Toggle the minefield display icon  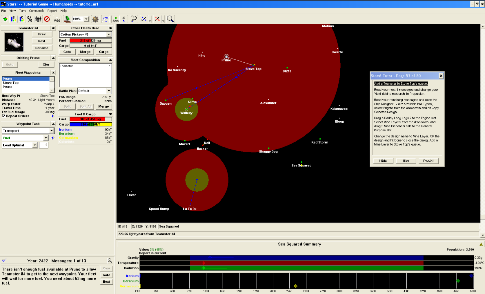click(95, 19)
